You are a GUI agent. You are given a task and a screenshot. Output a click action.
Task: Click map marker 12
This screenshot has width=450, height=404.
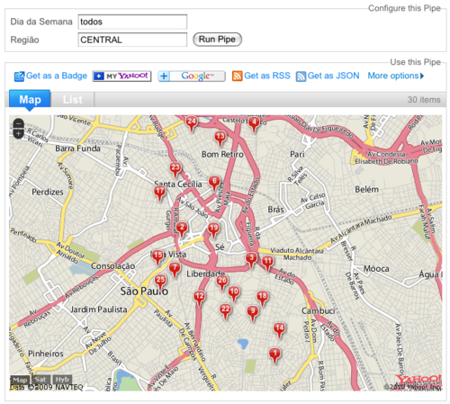click(200, 297)
